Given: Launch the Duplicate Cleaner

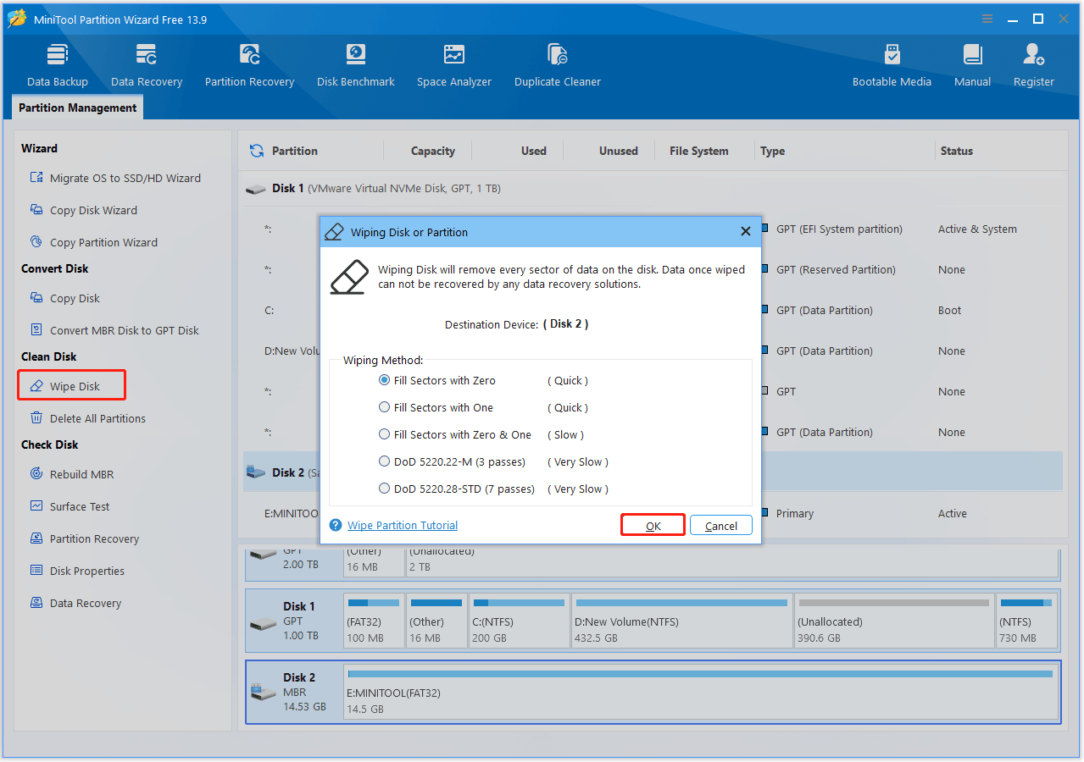Looking at the screenshot, I should (x=558, y=65).
